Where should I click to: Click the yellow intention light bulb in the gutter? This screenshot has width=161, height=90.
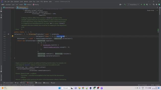tap(13, 36)
